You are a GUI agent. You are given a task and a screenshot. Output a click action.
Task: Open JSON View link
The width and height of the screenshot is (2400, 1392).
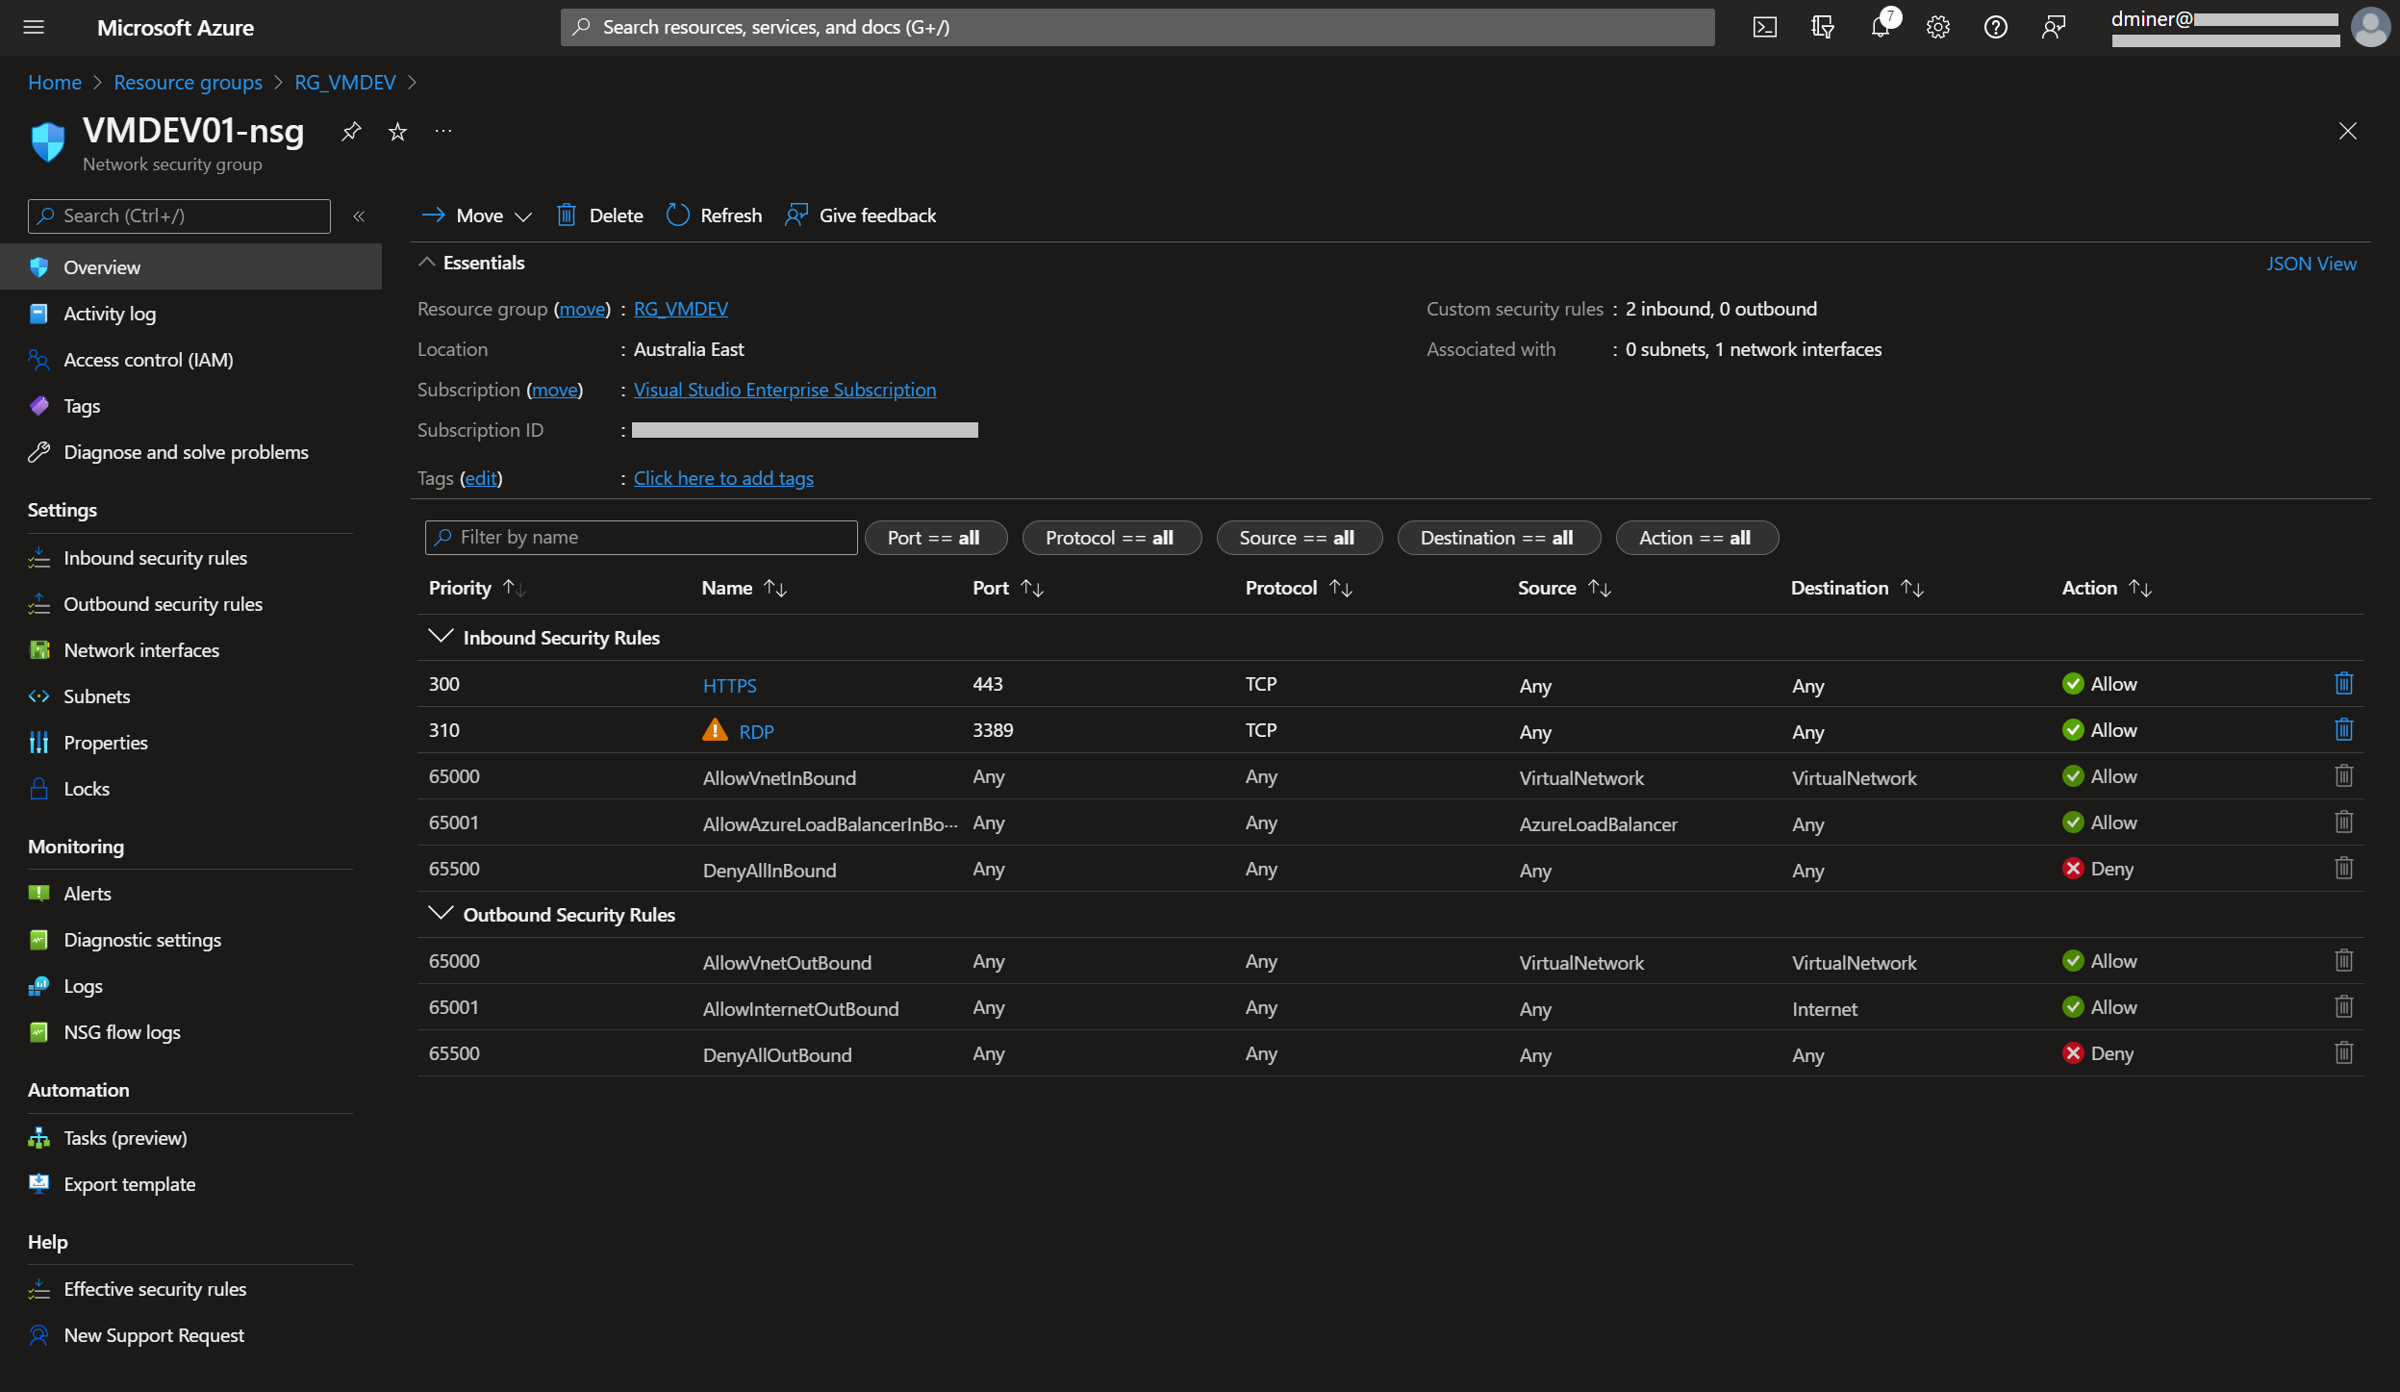point(2311,264)
